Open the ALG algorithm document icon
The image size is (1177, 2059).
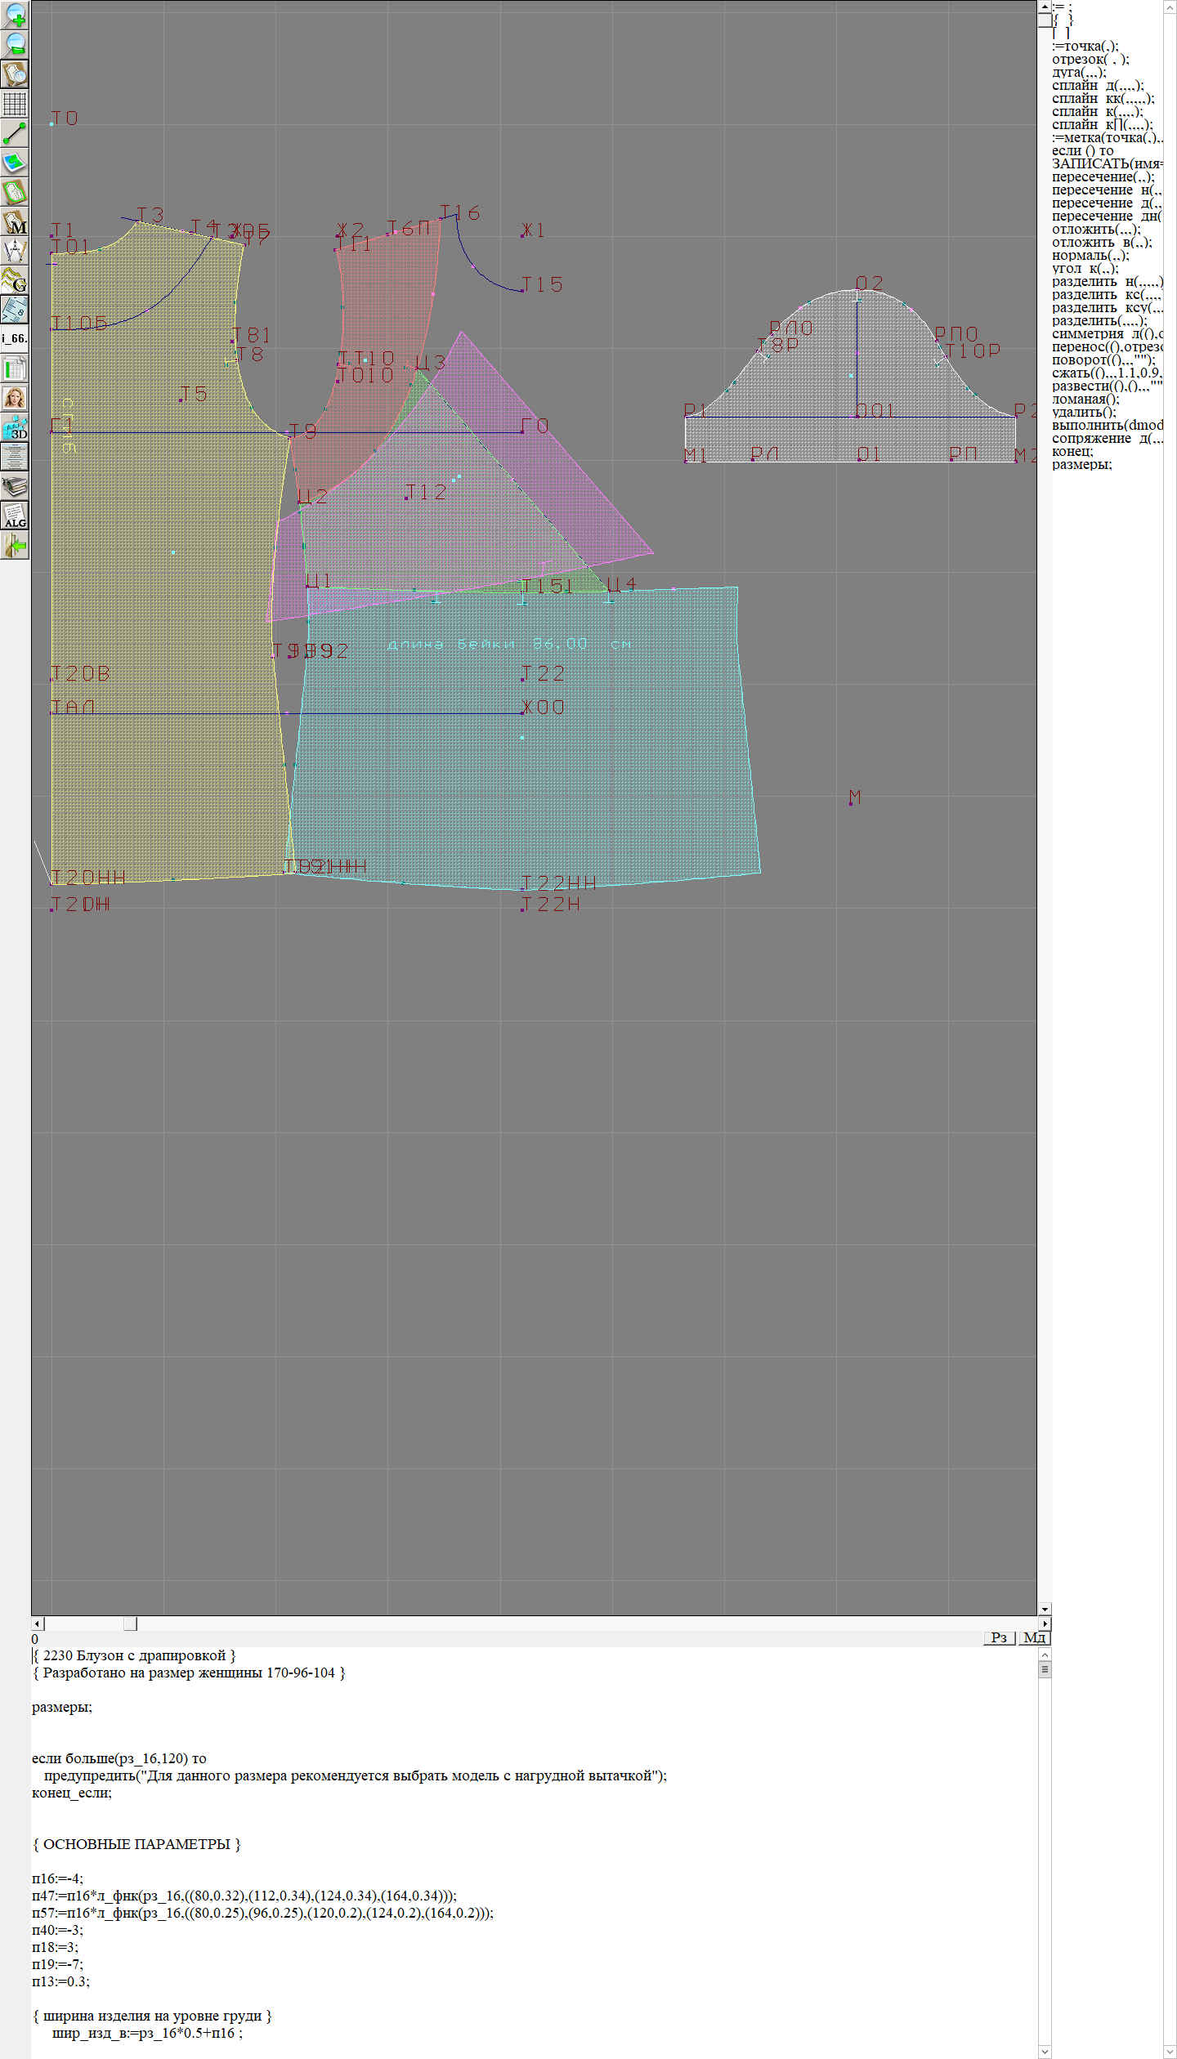[15, 516]
